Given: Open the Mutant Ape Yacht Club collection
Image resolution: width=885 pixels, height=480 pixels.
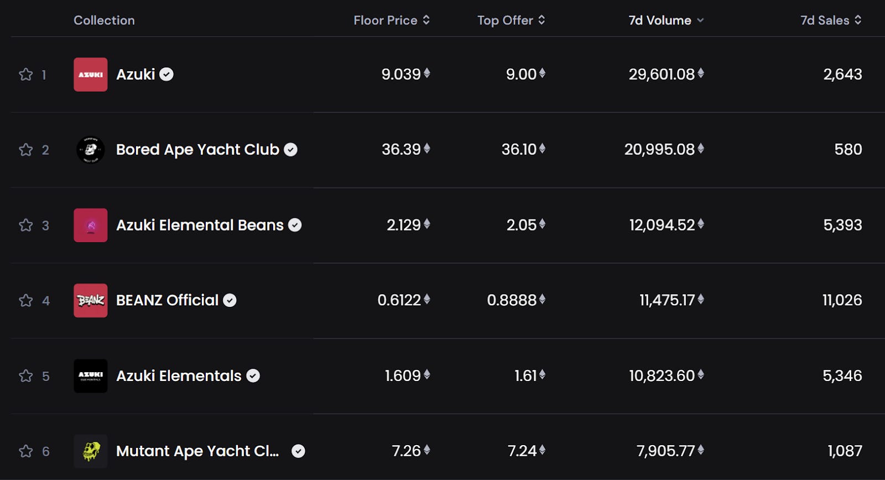Looking at the screenshot, I should 197,451.
